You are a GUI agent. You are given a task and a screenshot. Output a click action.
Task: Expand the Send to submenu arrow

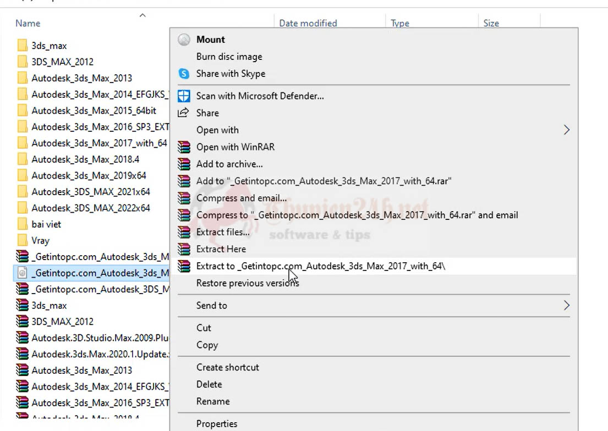click(x=566, y=306)
